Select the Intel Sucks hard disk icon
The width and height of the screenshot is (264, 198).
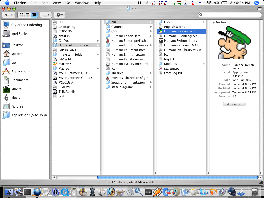[x=6, y=34]
